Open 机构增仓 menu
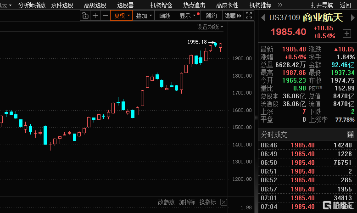The height and width of the screenshot is (213, 357). [x=161, y=5]
